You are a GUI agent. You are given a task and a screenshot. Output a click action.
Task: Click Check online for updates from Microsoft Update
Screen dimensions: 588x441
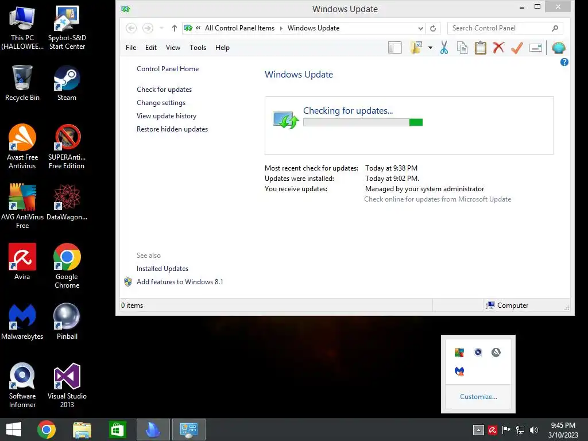[x=437, y=199]
